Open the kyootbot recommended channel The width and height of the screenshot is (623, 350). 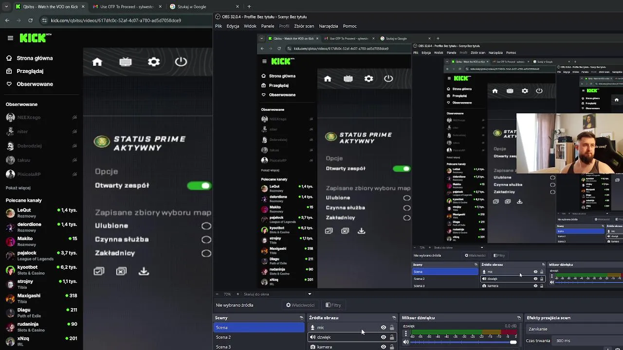click(x=41, y=270)
